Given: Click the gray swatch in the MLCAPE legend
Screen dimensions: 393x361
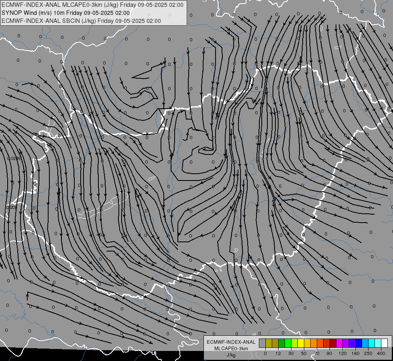Looking at the screenshot, I should pos(263,343).
